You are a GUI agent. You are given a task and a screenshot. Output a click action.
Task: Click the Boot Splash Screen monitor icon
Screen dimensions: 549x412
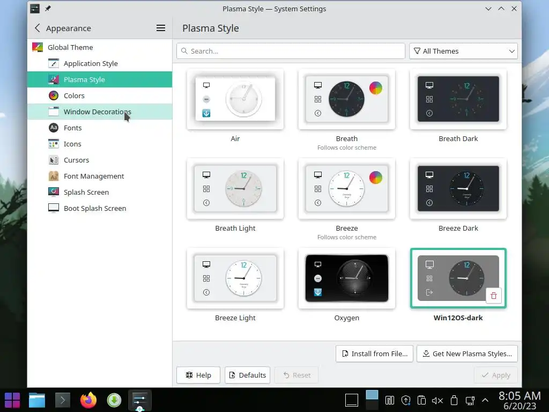54,209
